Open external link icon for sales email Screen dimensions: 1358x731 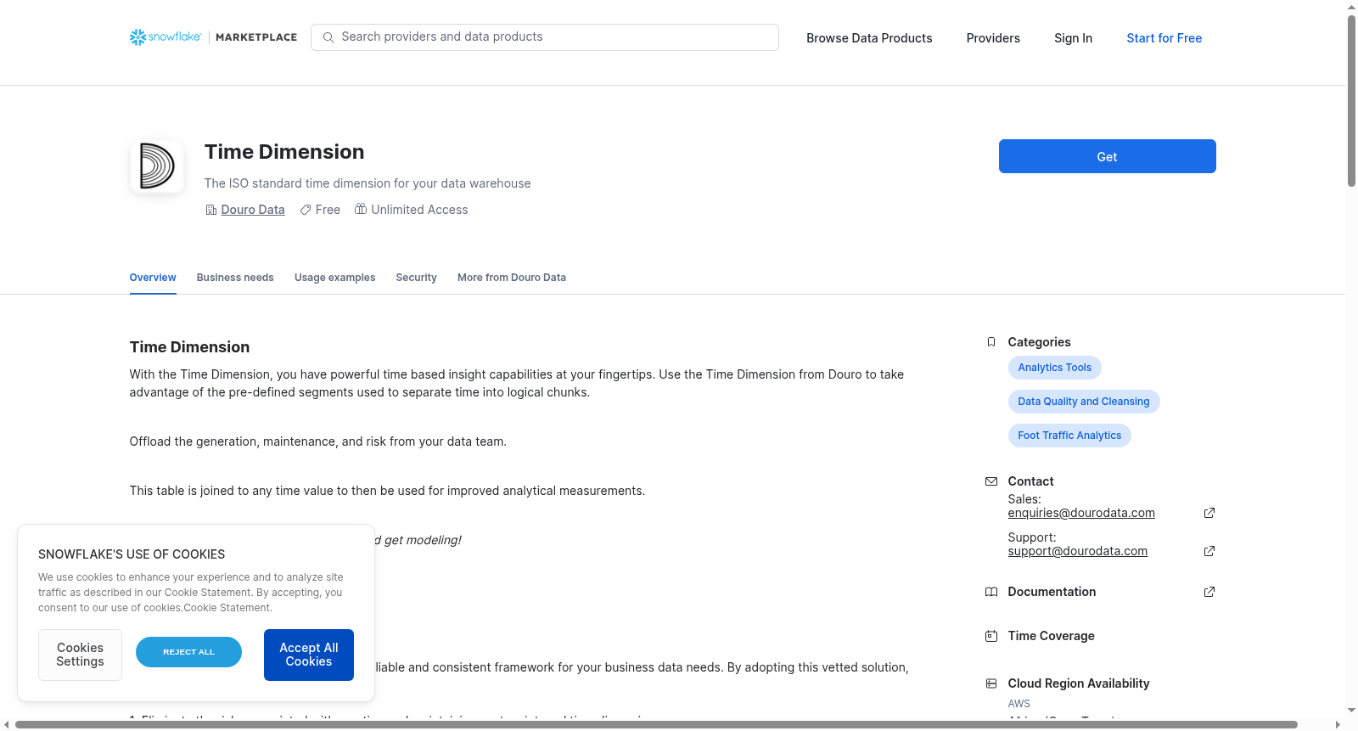click(x=1209, y=513)
